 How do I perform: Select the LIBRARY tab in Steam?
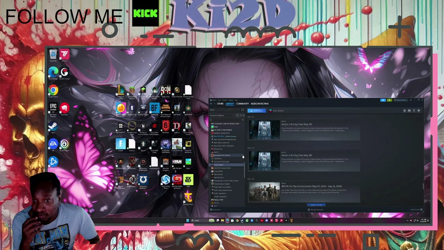[x=230, y=103]
